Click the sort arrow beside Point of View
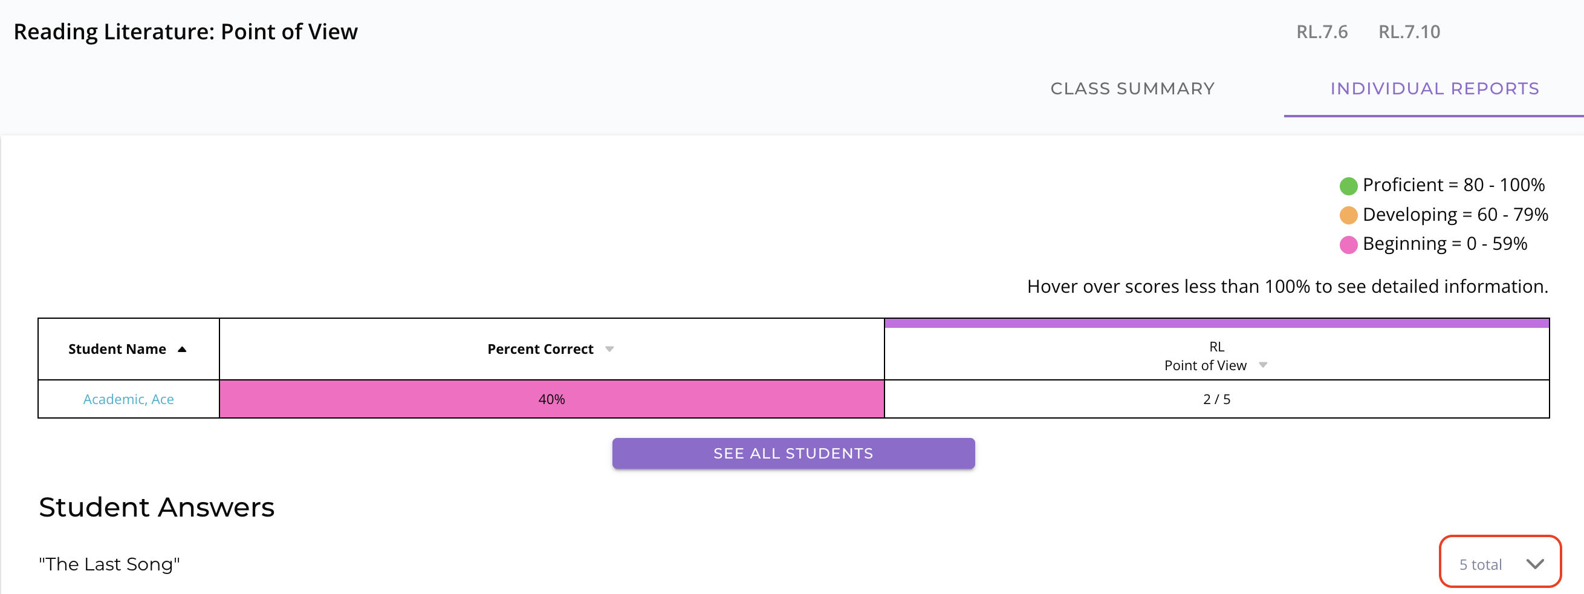 [1263, 365]
